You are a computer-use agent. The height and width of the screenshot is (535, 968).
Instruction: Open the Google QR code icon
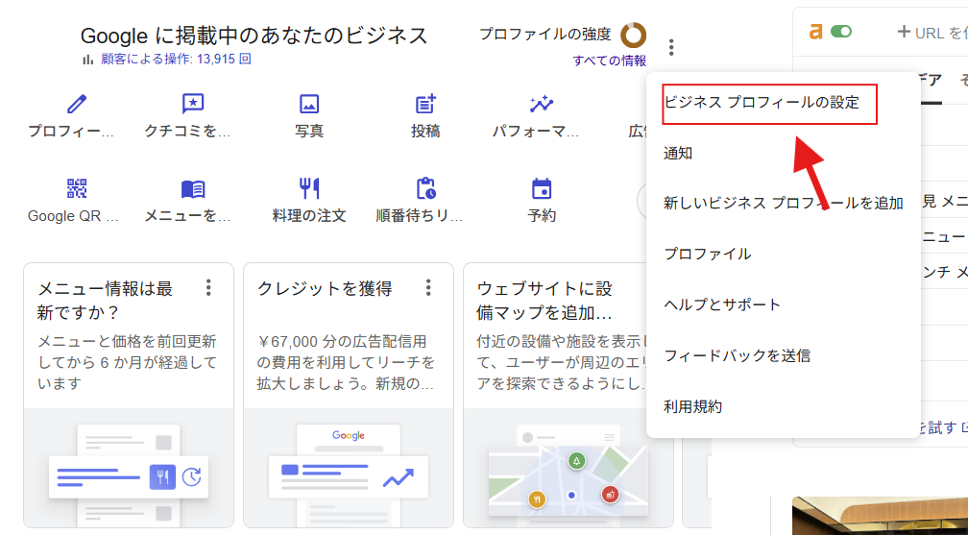pos(76,188)
